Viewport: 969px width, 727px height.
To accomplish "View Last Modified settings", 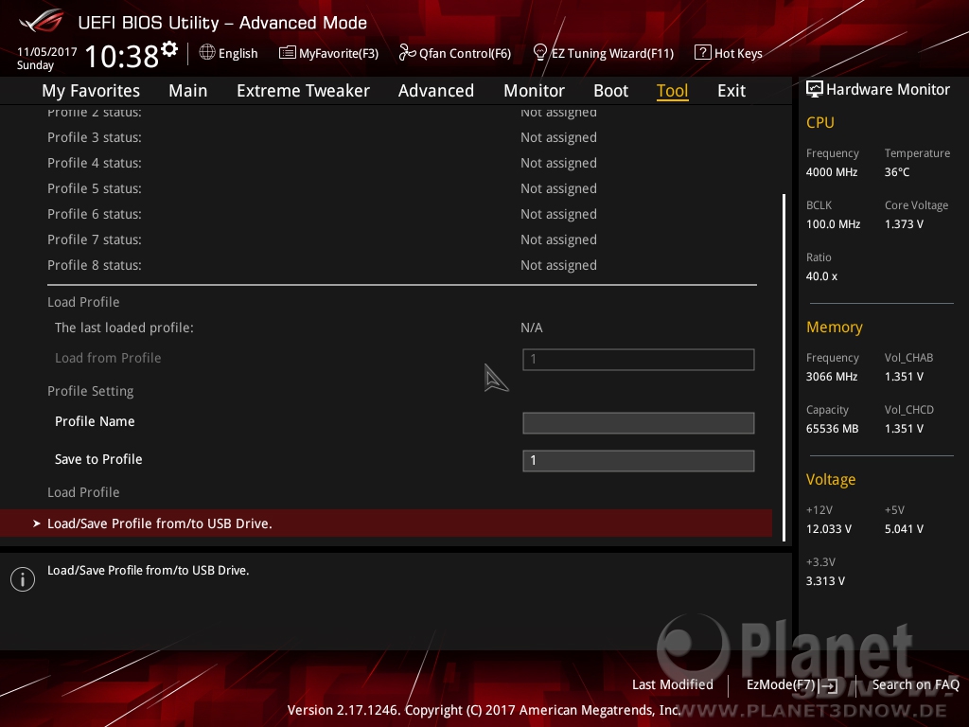I will pos(673,684).
